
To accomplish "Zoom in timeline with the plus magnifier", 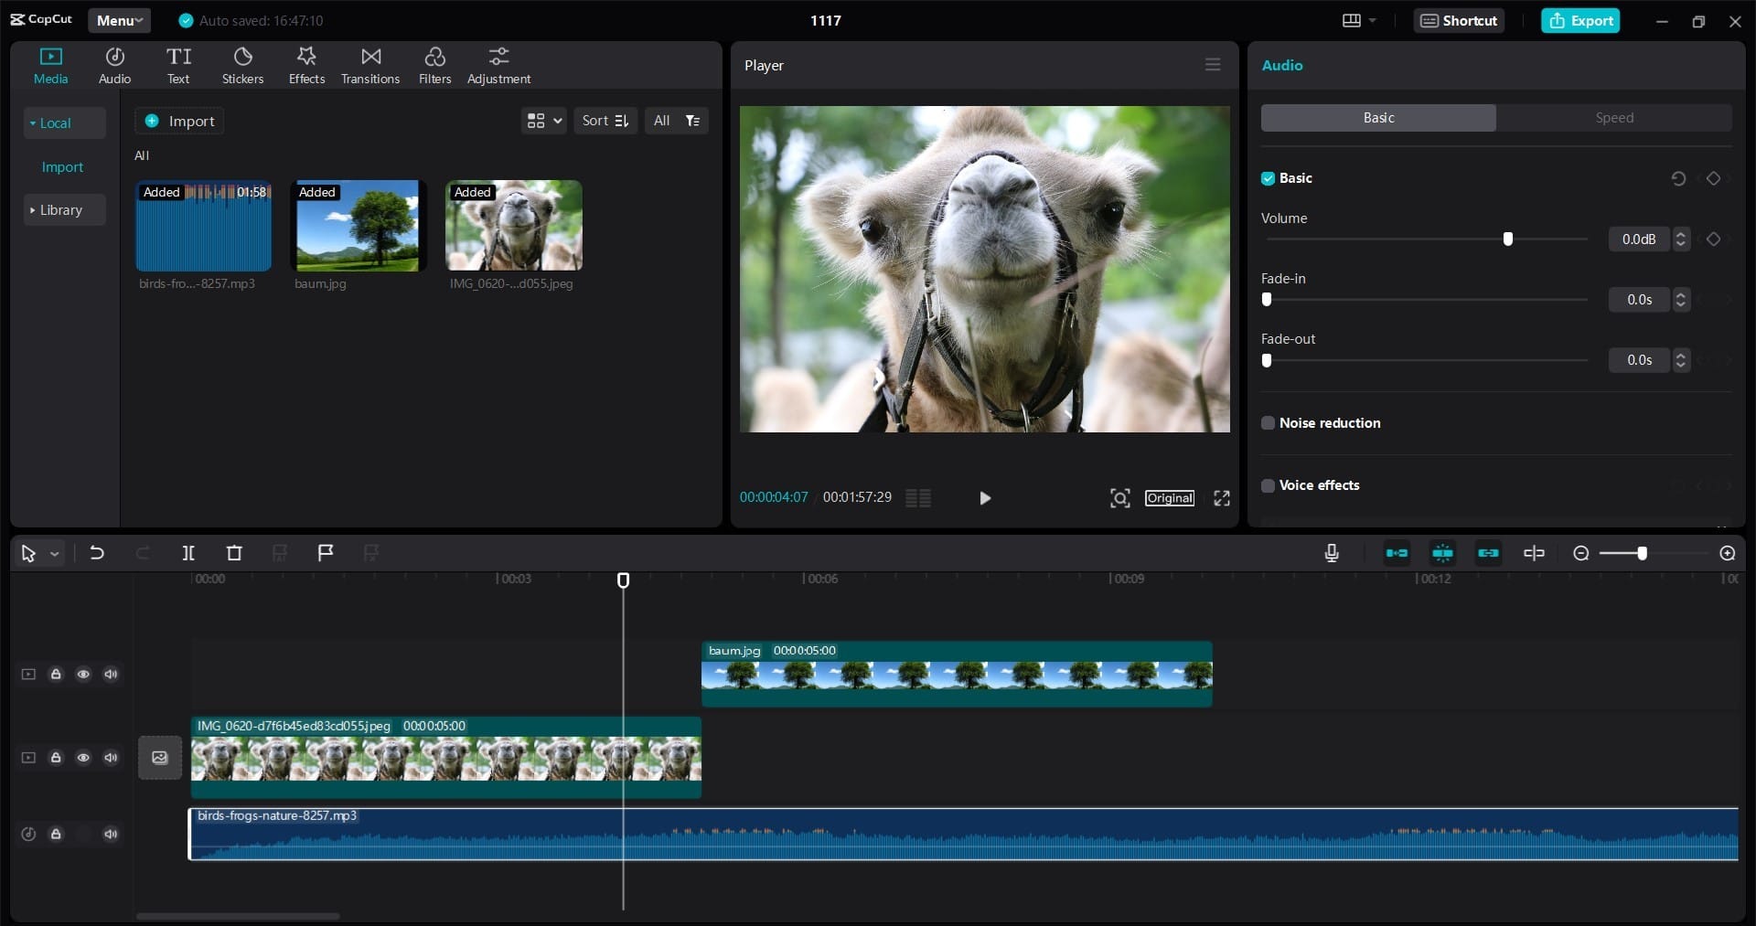I will pyautogui.click(x=1727, y=553).
